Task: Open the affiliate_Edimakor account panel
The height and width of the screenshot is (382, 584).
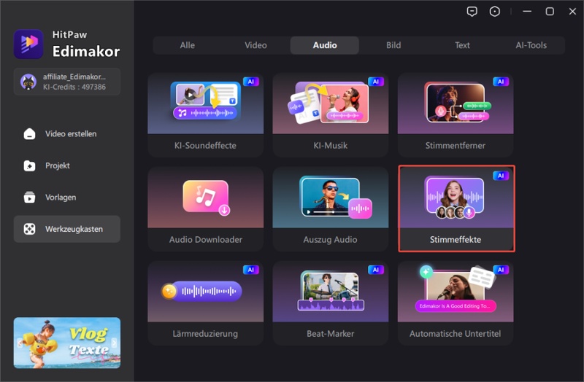Action: pyautogui.click(x=67, y=82)
